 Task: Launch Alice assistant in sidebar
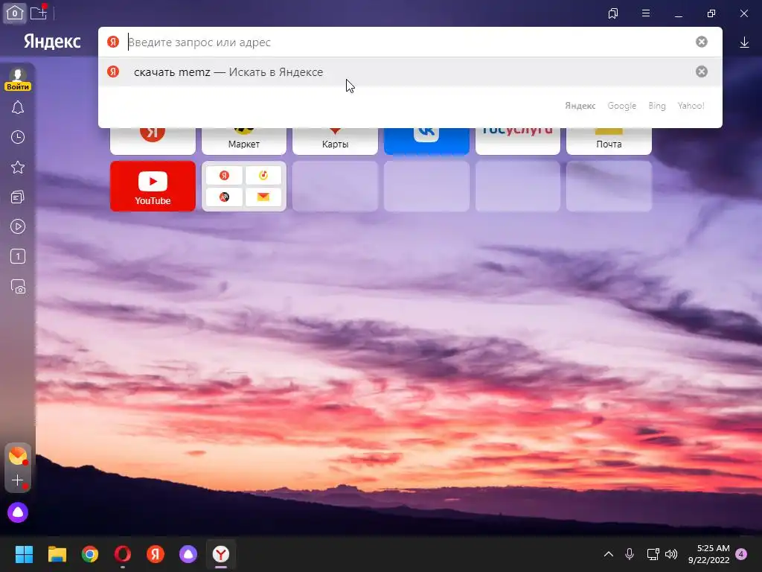tap(18, 512)
